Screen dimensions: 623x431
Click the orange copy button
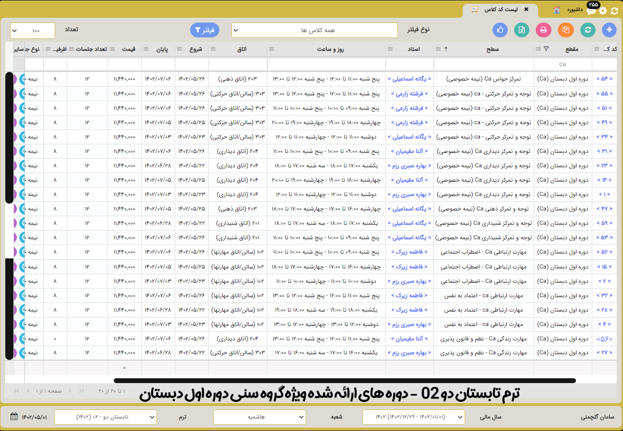click(566, 30)
